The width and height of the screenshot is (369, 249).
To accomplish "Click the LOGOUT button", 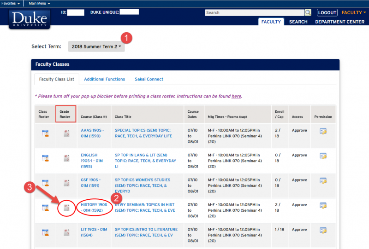I will [x=327, y=12].
